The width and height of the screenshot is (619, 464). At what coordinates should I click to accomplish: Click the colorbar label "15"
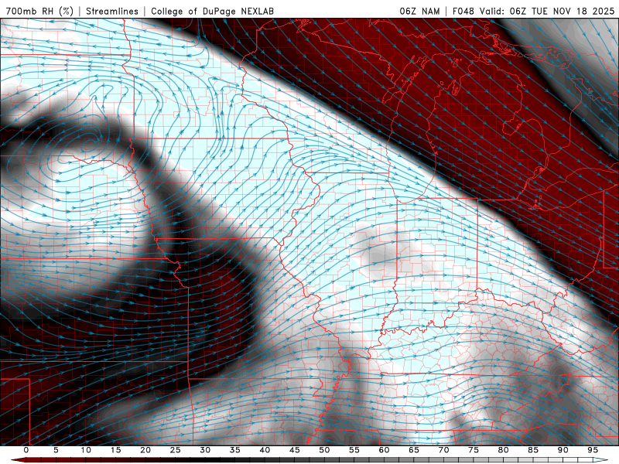(115, 450)
